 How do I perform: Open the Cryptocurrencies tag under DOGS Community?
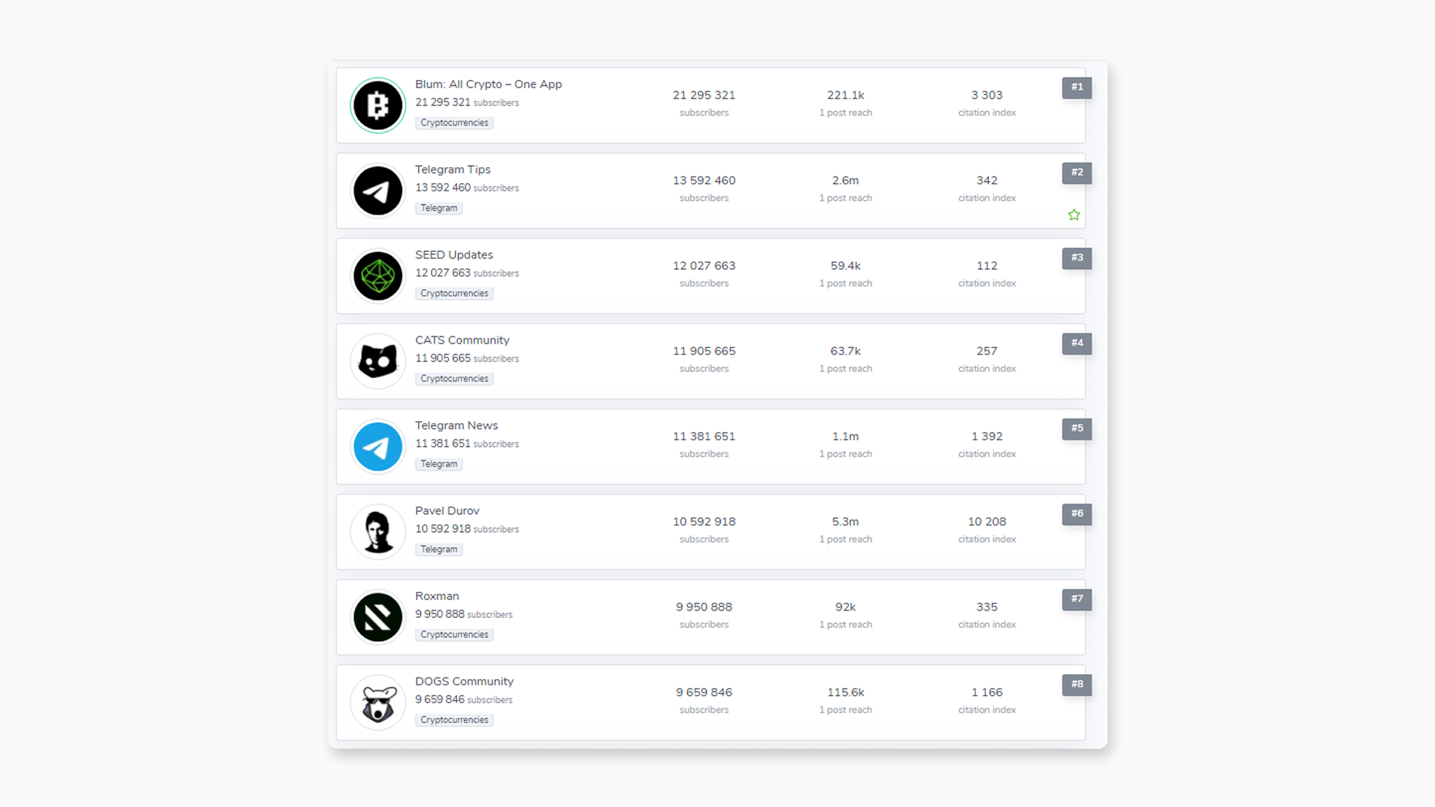point(454,720)
